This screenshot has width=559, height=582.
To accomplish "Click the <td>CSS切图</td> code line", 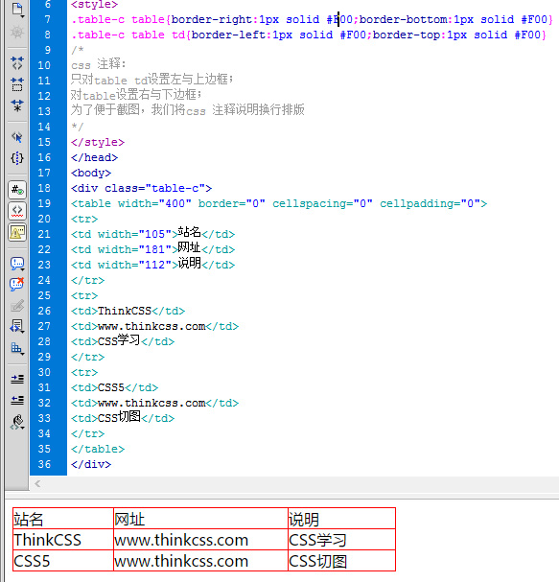I will 123,417.
